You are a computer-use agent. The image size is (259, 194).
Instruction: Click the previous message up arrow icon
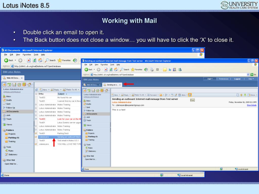click(x=241, y=95)
